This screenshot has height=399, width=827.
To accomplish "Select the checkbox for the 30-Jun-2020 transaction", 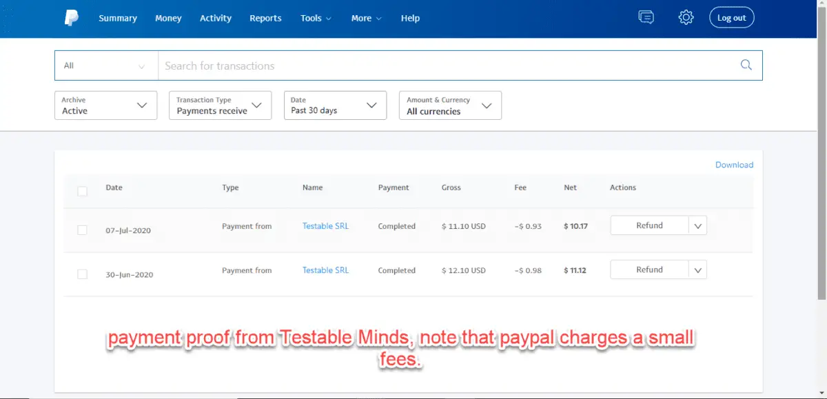I will pos(82,274).
